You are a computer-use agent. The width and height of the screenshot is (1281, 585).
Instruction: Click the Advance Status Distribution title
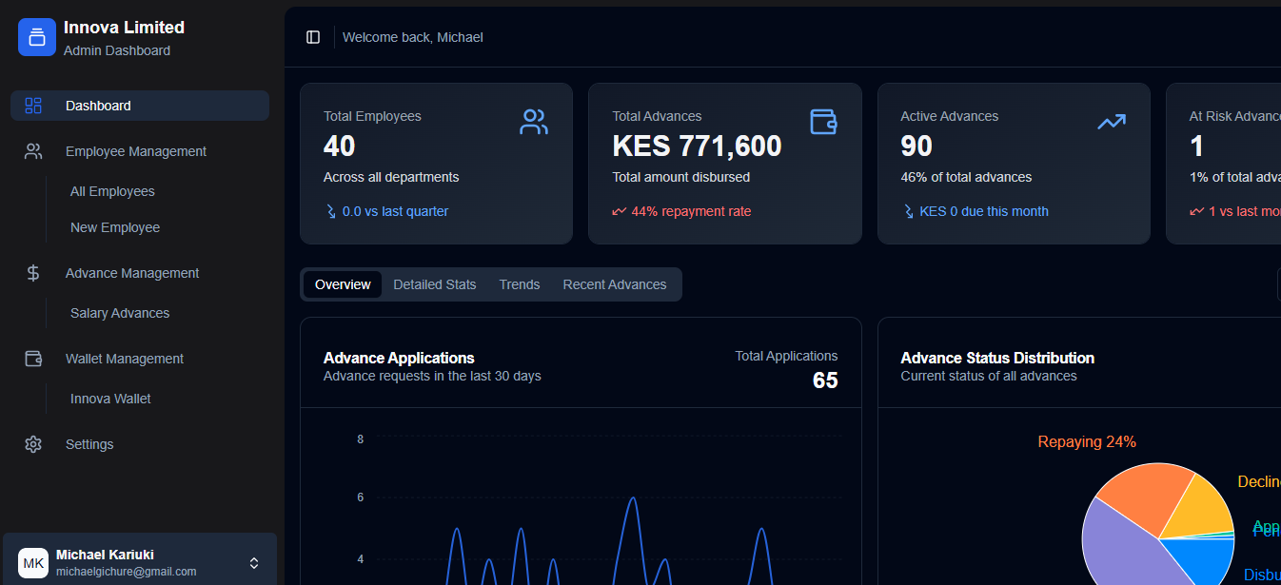[997, 358]
